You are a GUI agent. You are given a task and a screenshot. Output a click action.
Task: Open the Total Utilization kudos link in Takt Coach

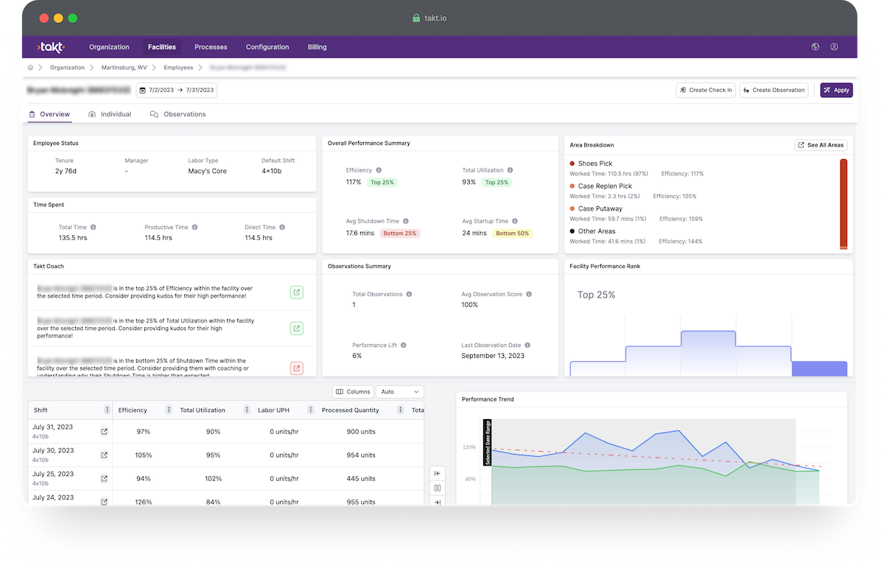(297, 329)
